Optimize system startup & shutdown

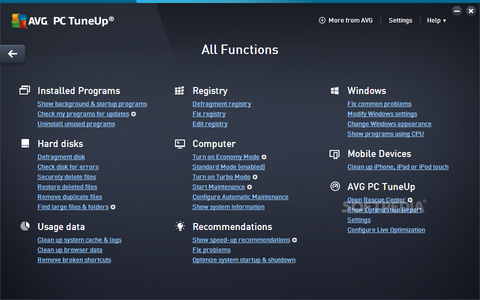(x=244, y=260)
